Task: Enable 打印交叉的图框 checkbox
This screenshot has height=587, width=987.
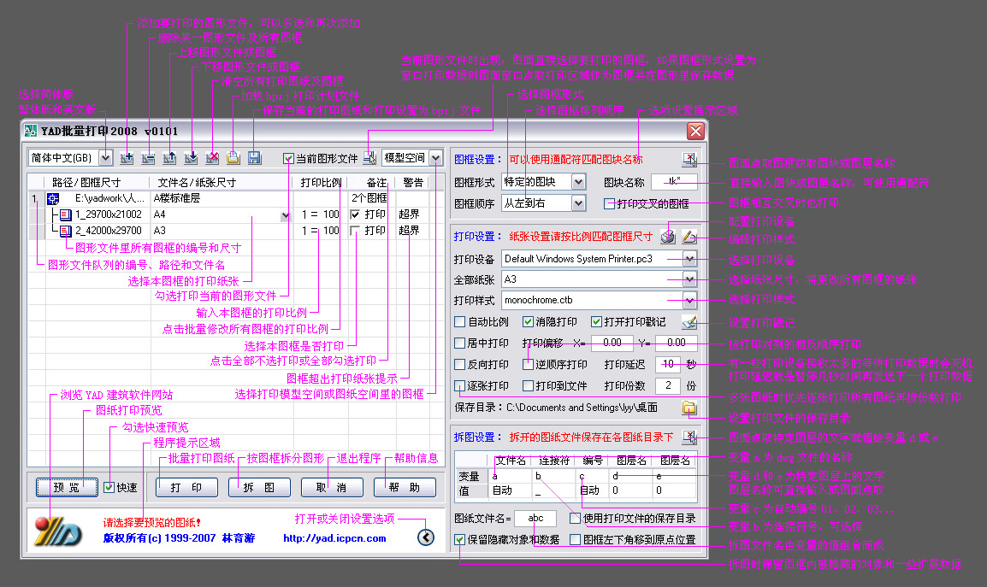Action: pos(609,204)
